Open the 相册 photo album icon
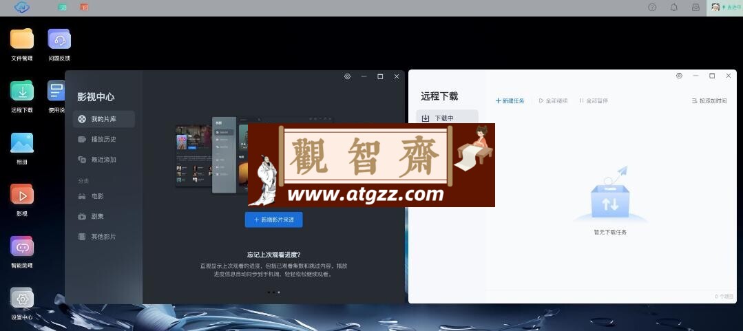This screenshot has width=743, height=331. pyautogui.click(x=22, y=142)
